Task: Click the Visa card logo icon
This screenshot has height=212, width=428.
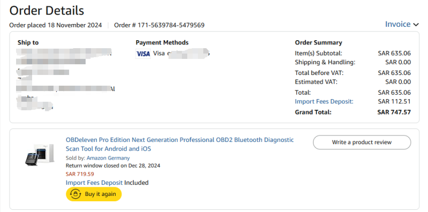Action: point(143,54)
